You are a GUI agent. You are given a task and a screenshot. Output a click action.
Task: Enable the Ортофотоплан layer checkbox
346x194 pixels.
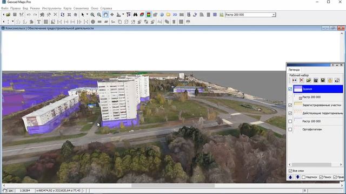pyautogui.click(x=290, y=129)
